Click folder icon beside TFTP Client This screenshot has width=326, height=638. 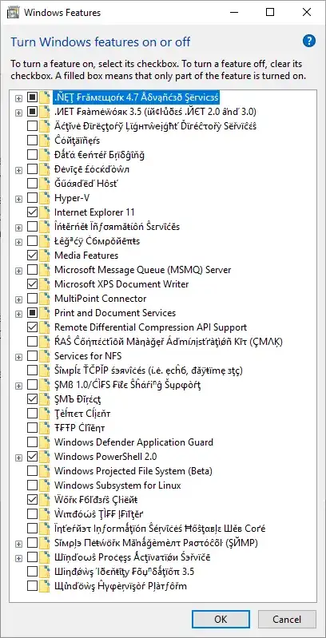[46, 428]
